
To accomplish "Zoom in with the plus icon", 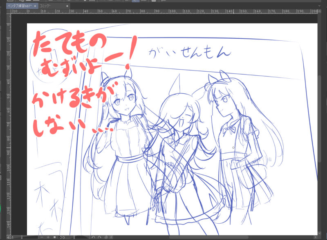I will [48, 237].
